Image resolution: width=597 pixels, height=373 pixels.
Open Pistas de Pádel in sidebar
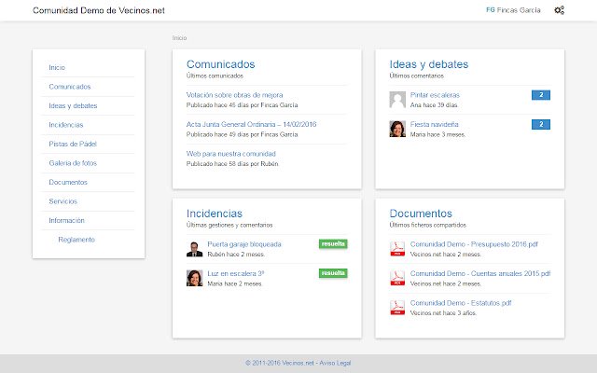click(x=73, y=144)
